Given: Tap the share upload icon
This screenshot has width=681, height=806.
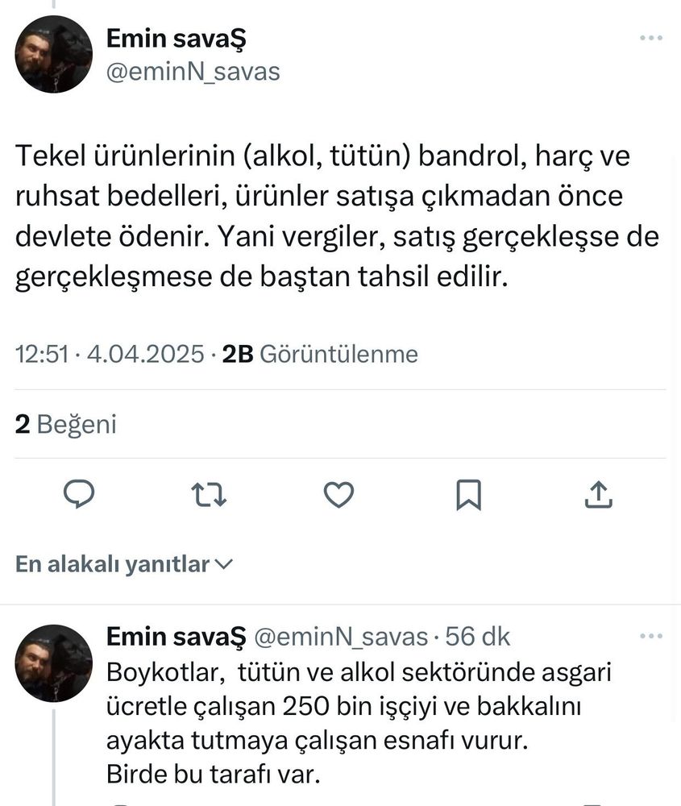Looking at the screenshot, I should coord(598,494).
